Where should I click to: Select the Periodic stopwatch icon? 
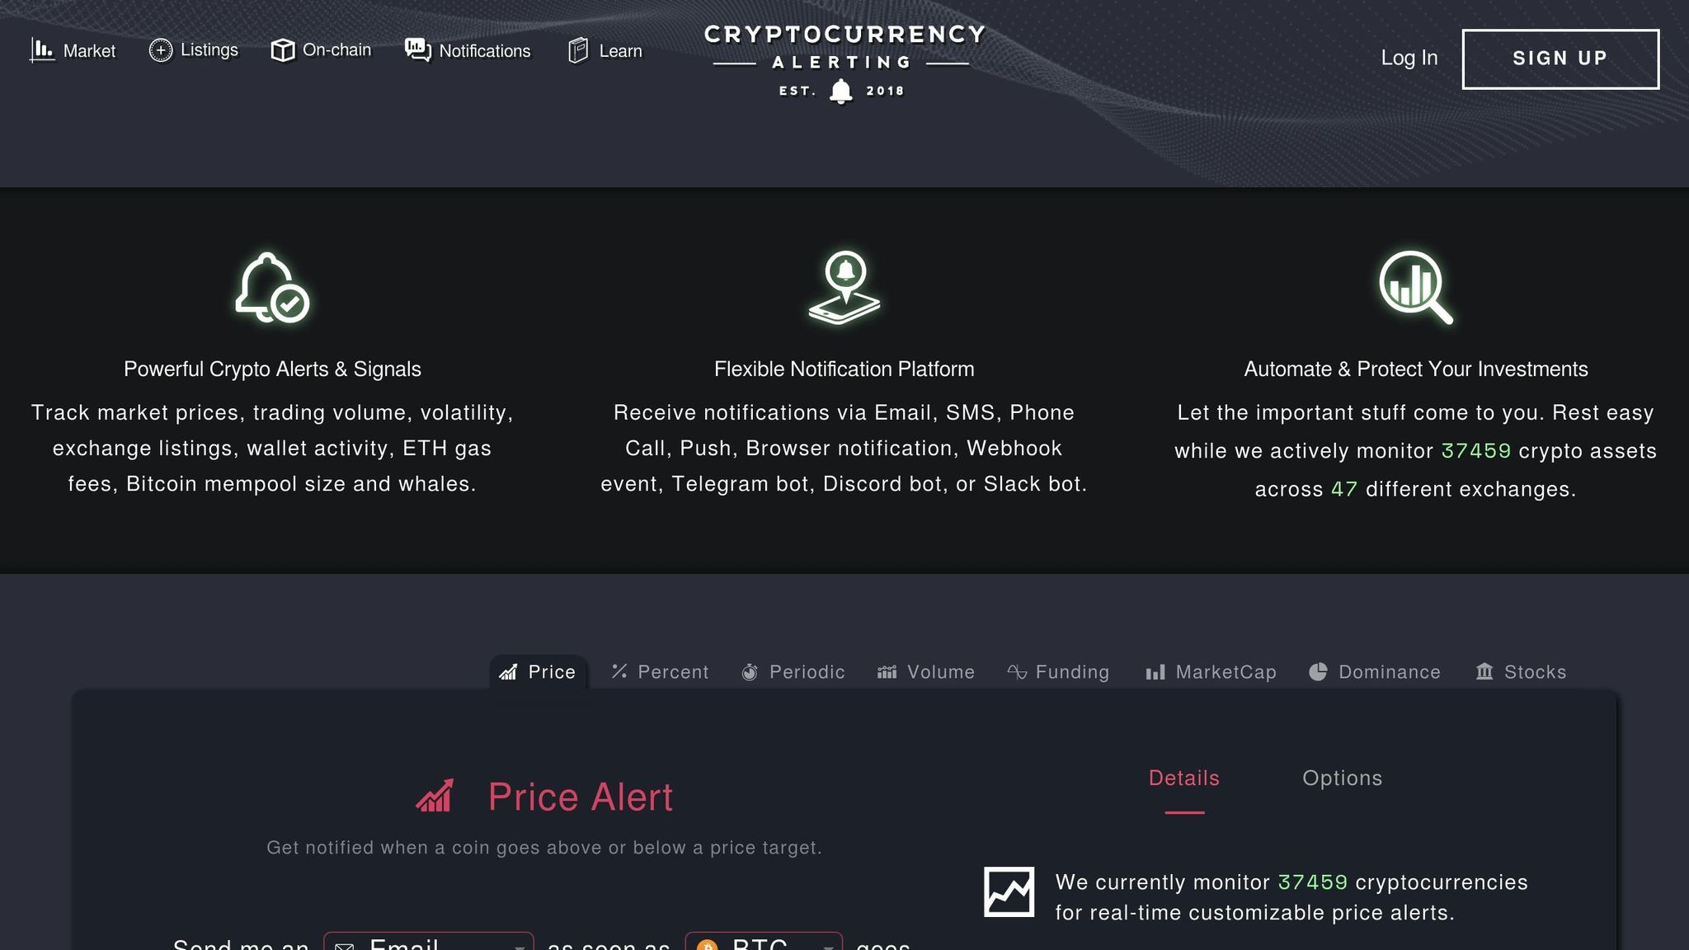tap(750, 672)
